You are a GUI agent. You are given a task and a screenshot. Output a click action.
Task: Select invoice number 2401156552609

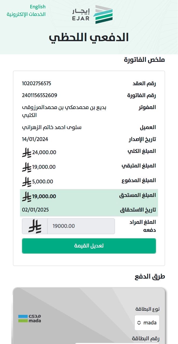(x=39, y=95)
